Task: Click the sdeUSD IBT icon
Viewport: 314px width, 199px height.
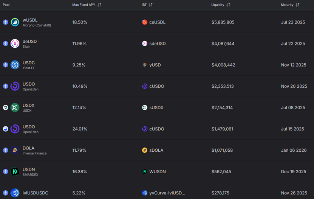Action: (x=144, y=44)
